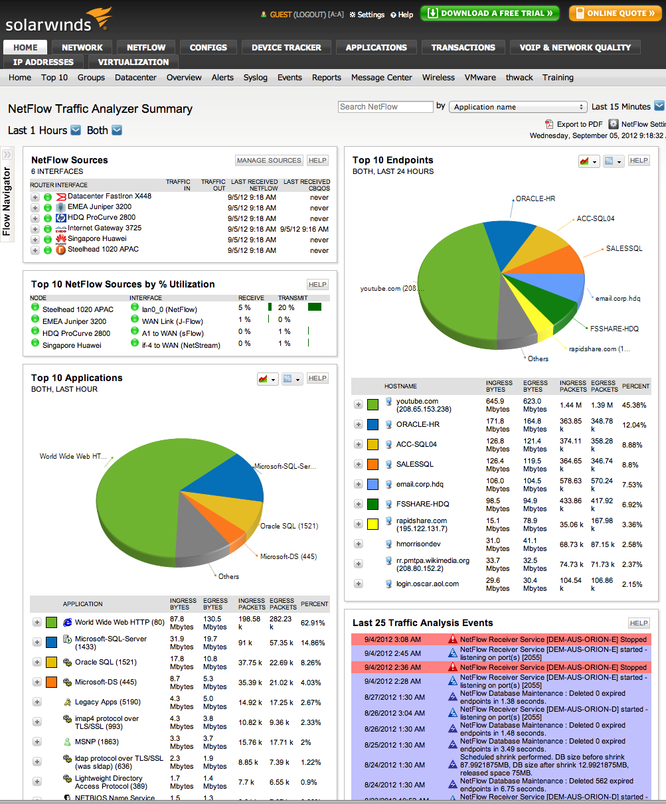
Task: Click the orange SALESSQL color swatch
Action: point(373,464)
